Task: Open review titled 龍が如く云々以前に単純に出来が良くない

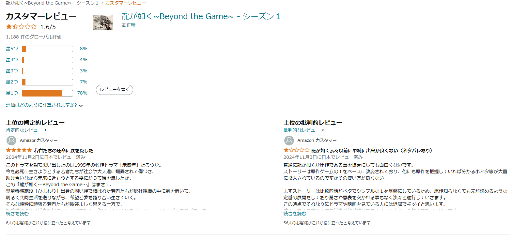Action: [372, 151]
